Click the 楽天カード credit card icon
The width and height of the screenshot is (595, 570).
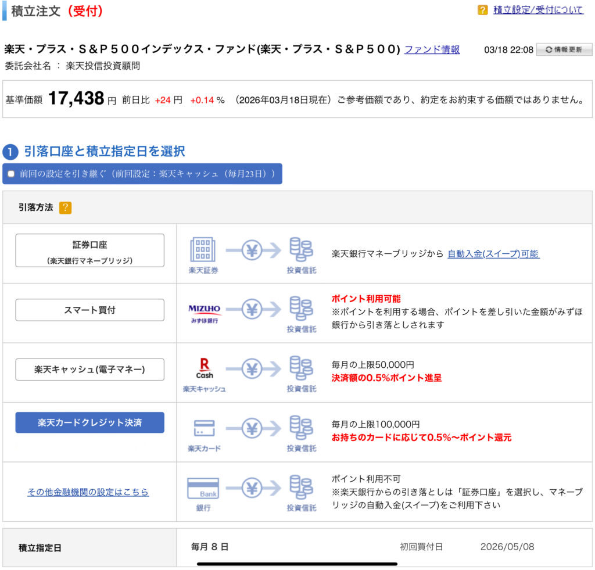pyautogui.click(x=204, y=428)
